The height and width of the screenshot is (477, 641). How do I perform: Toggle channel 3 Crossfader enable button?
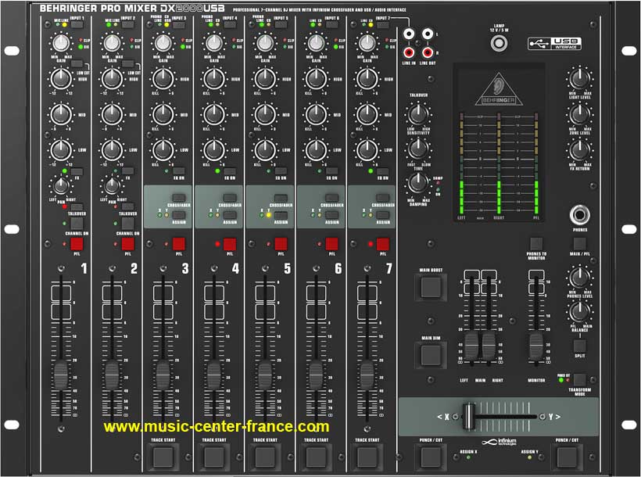[x=179, y=198]
